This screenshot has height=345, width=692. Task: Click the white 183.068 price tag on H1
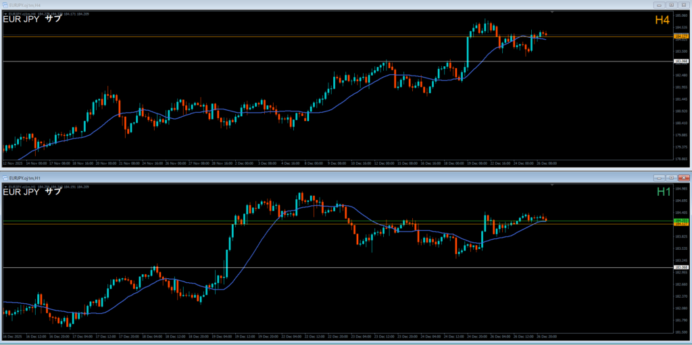pyautogui.click(x=681, y=267)
